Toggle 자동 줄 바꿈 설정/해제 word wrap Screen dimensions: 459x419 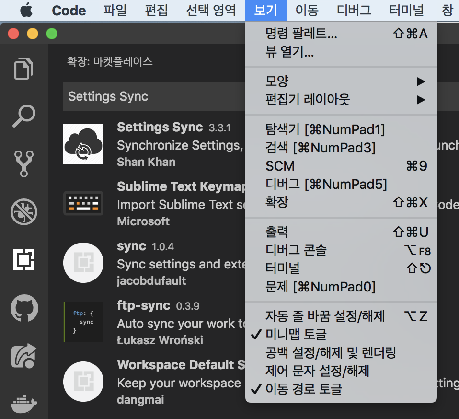341,316
